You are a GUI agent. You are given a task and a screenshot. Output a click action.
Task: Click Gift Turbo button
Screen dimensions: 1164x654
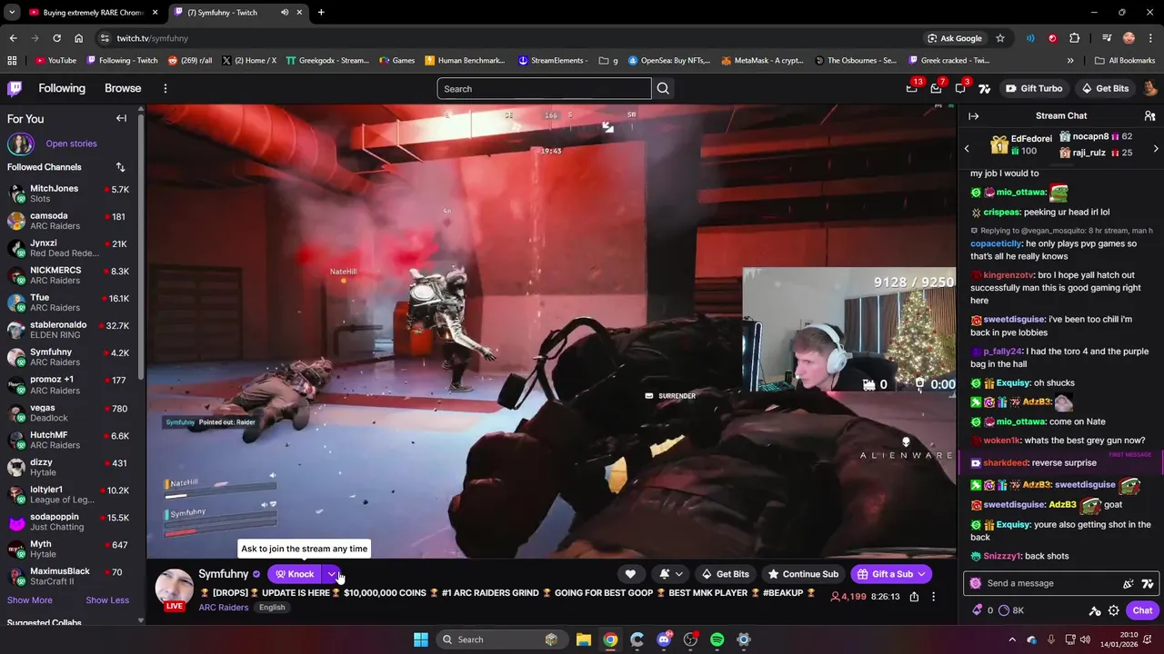point(1034,88)
